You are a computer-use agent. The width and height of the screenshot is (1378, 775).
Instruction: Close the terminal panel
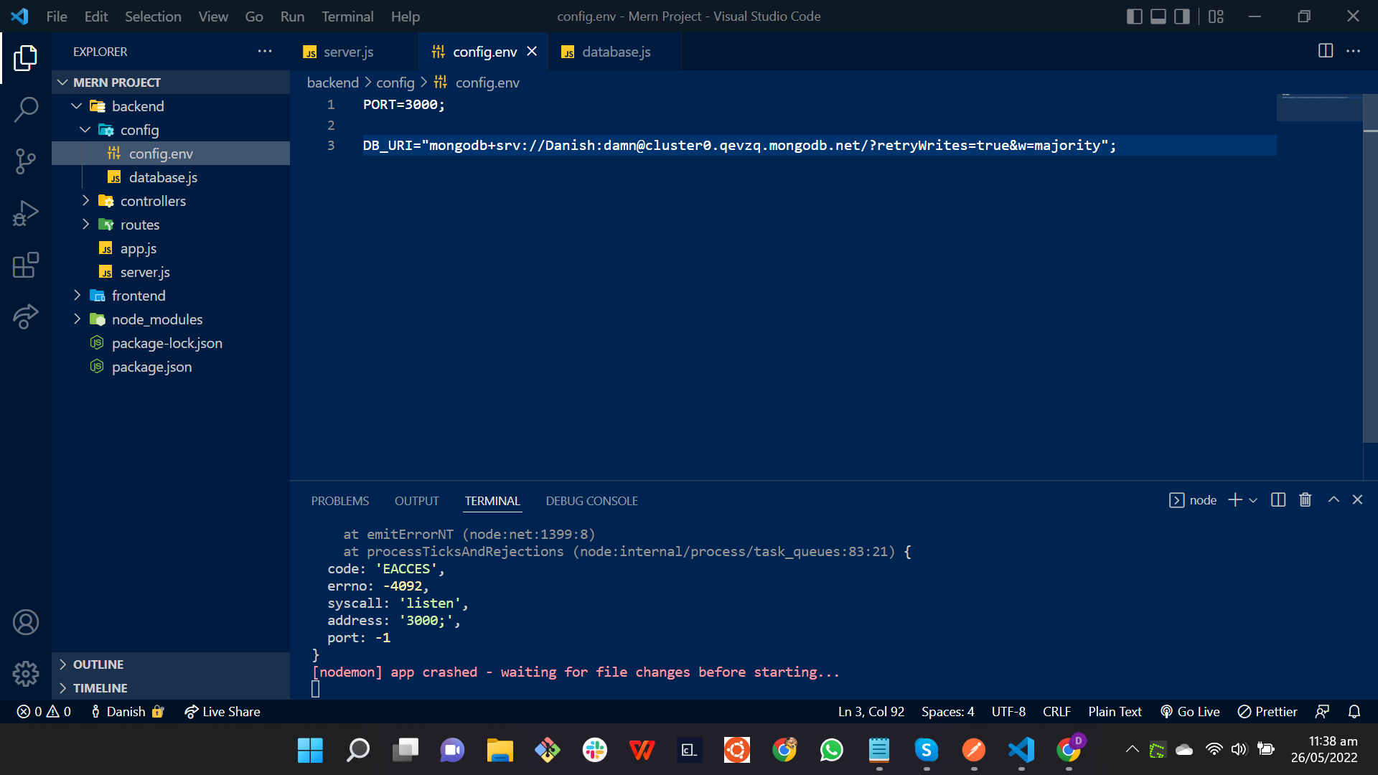click(x=1357, y=500)
